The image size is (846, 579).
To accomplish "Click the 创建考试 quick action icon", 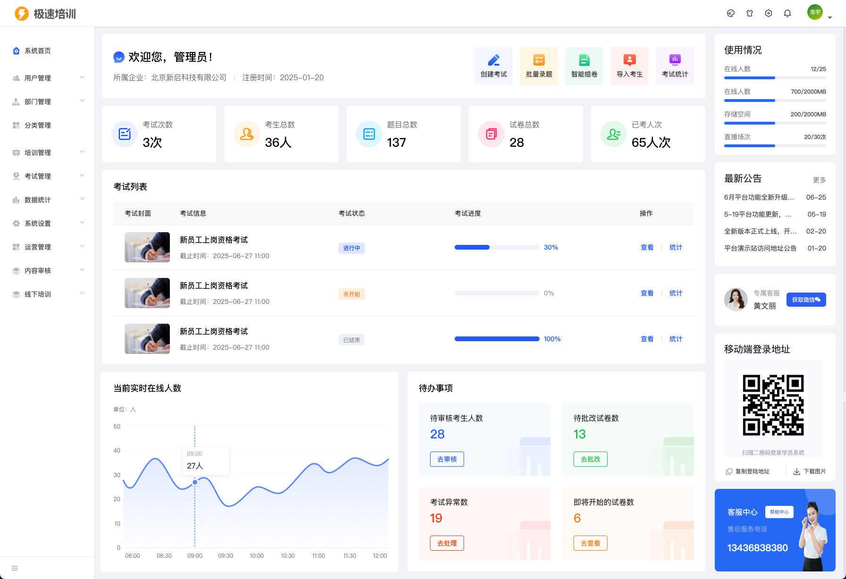I will pos(493,60).
